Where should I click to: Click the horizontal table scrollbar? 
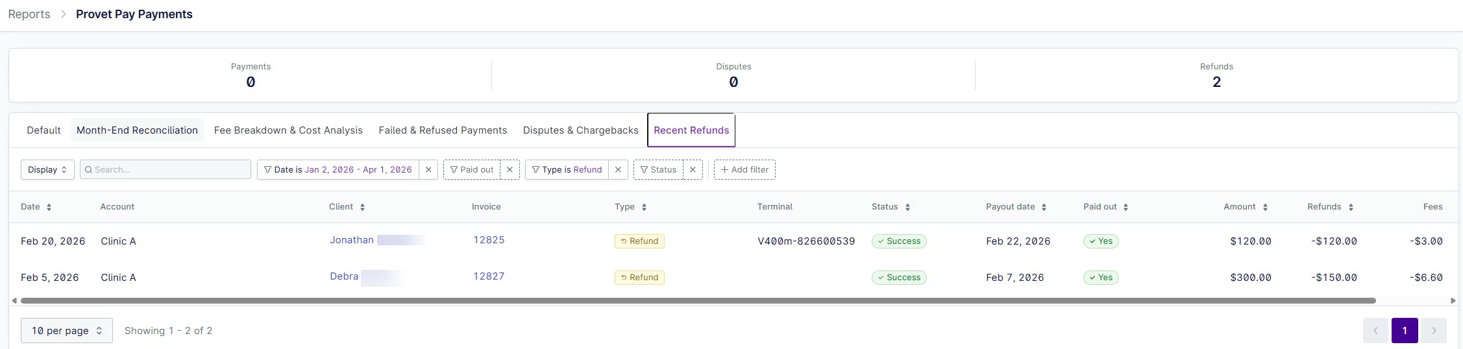coord(698,300)
